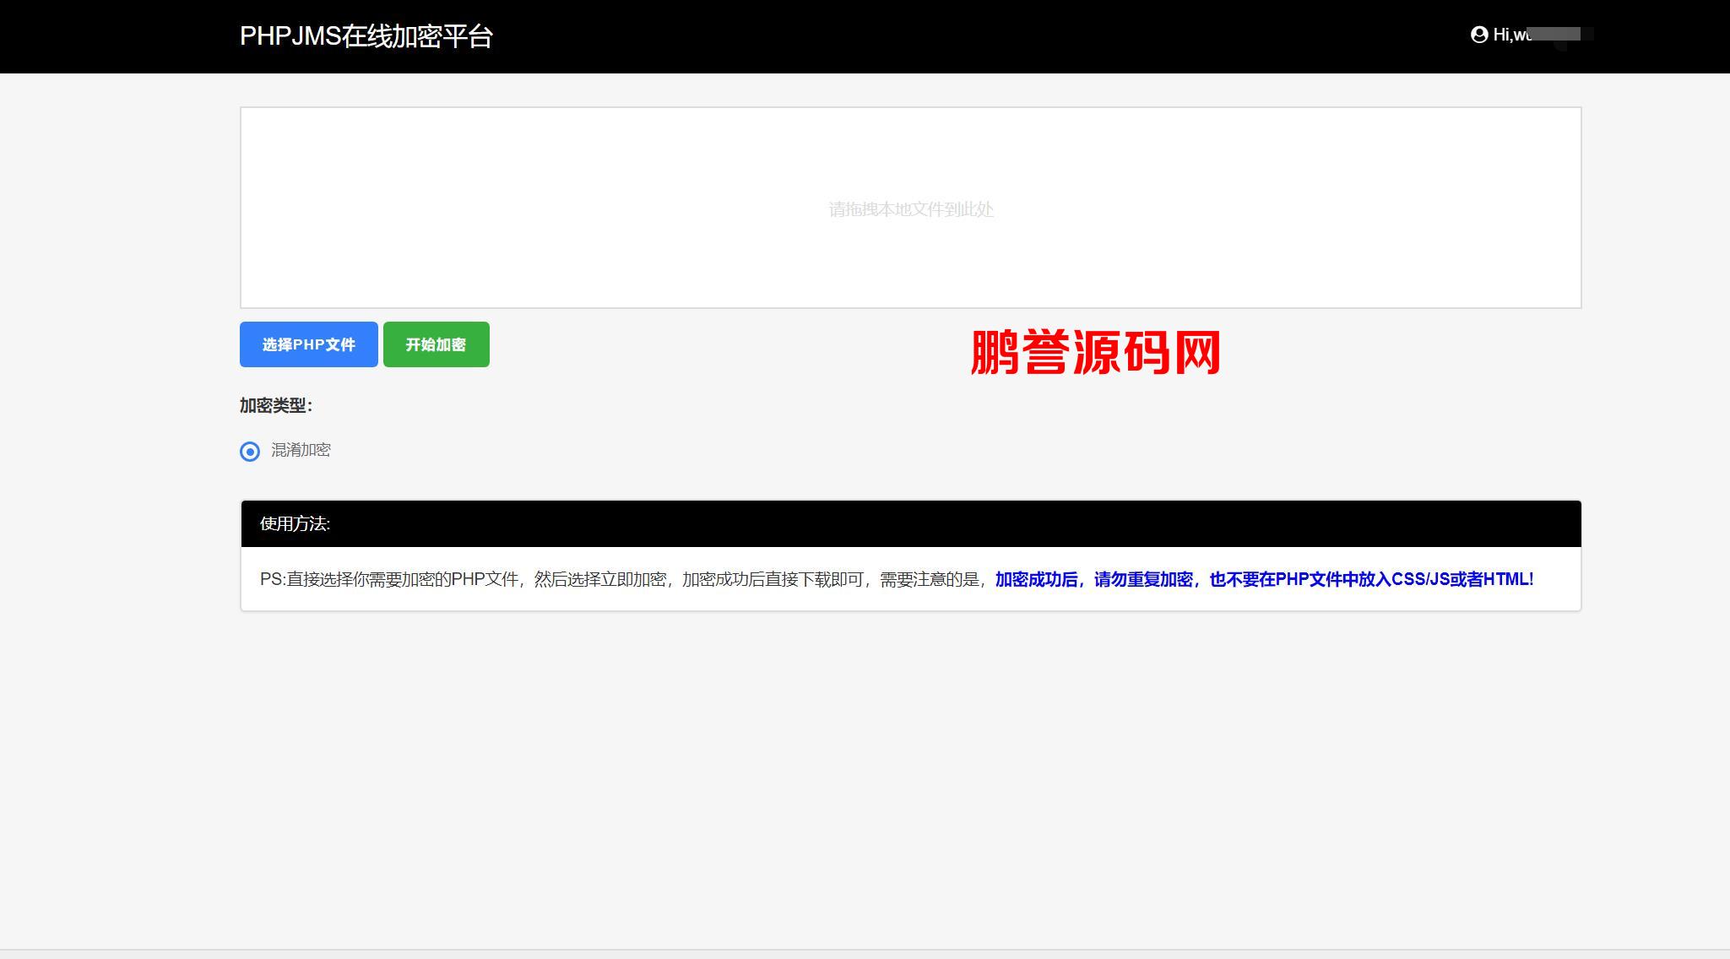The width and height of the screenshot is (1730, 959).
Task: Start encryption with 开始加密 button
Action: point(436,344)
